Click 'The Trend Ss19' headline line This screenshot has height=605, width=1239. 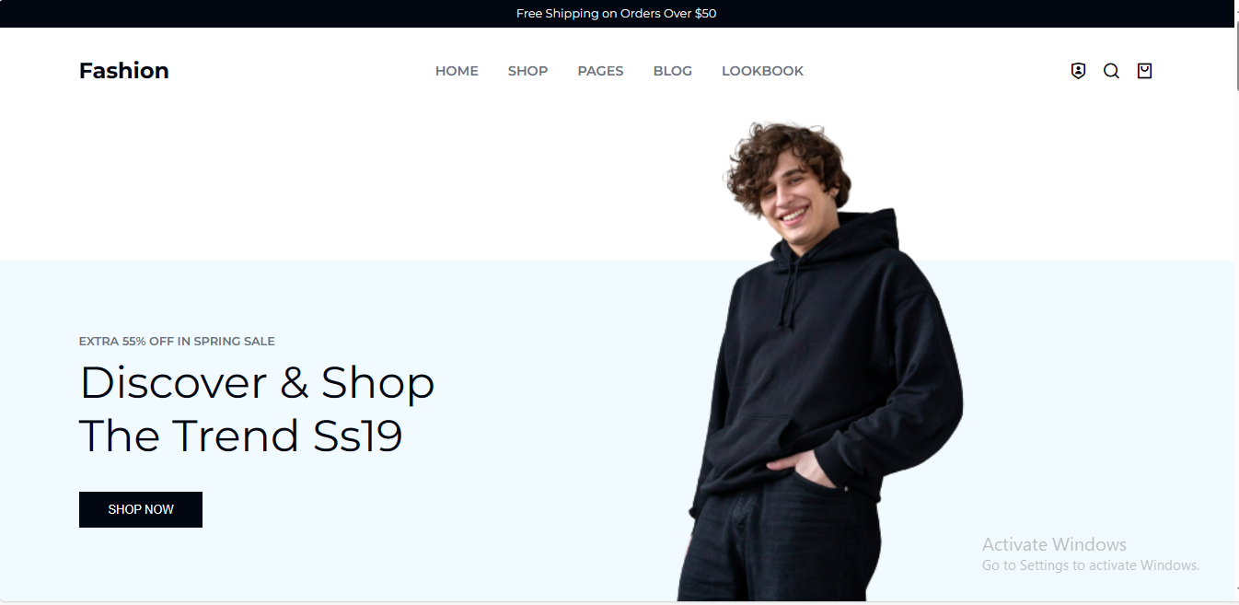[x=241, y=436]
